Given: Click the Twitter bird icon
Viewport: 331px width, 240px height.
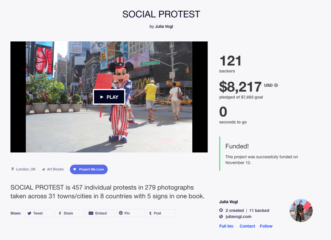Looking at the screenshot, I should tap(29, 213).
